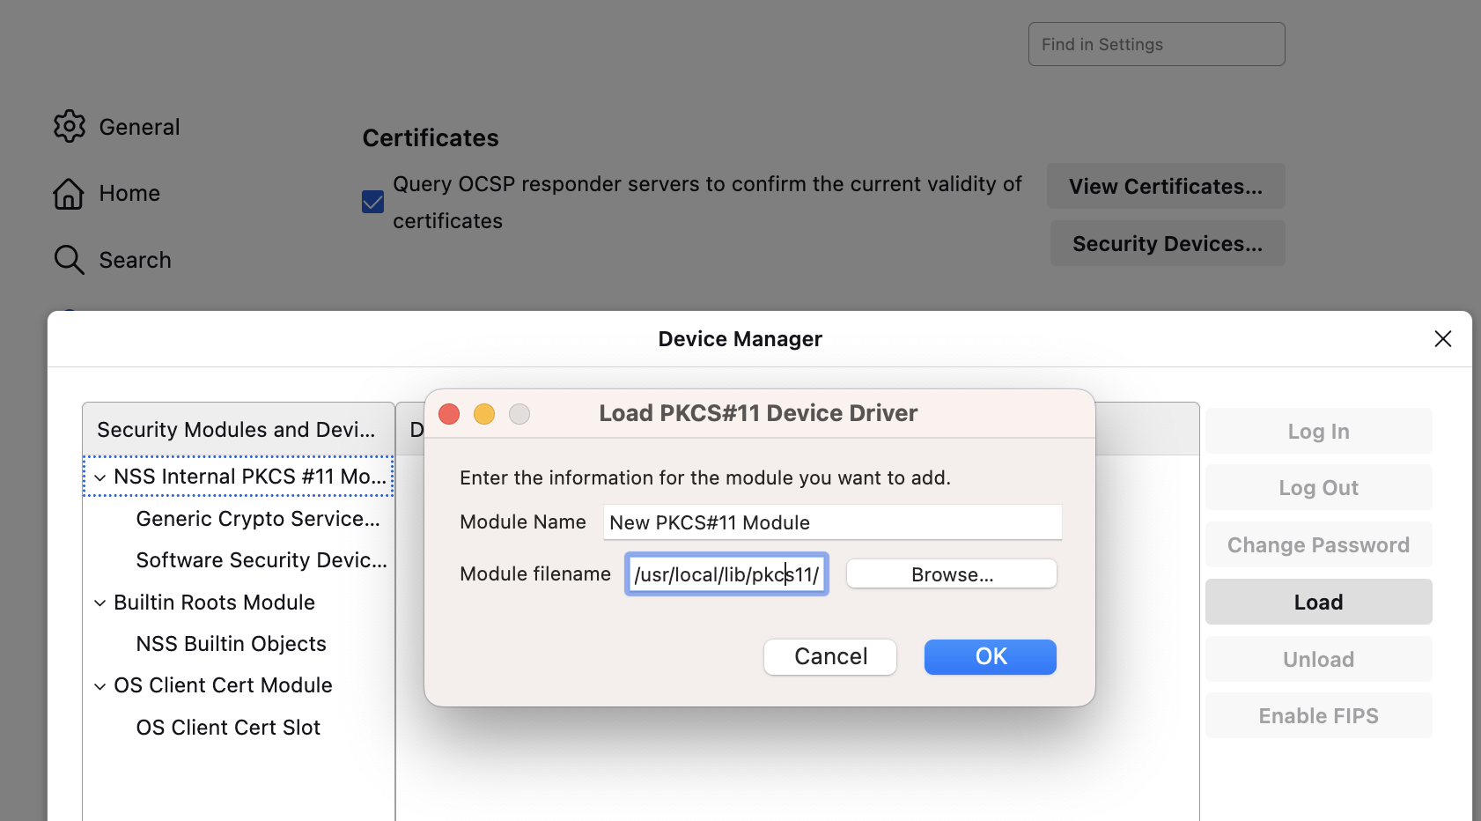This screenshot has height=821, width=1481.
Task: Click the red close window dot
Action: click(x=449, y=414)
